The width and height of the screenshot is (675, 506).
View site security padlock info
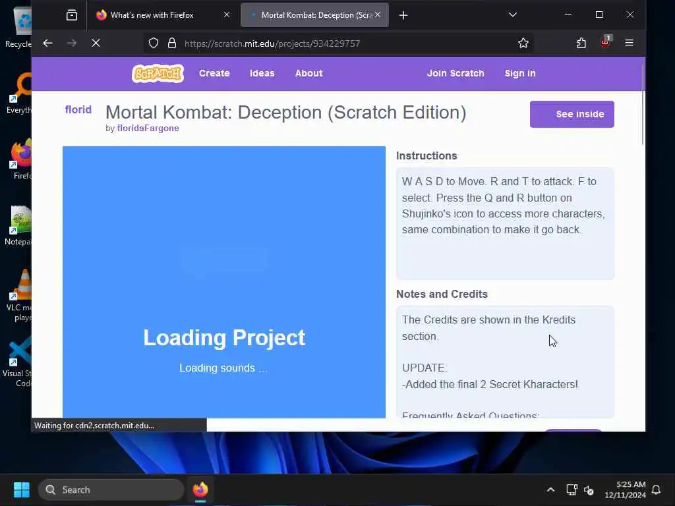point(172,43)
